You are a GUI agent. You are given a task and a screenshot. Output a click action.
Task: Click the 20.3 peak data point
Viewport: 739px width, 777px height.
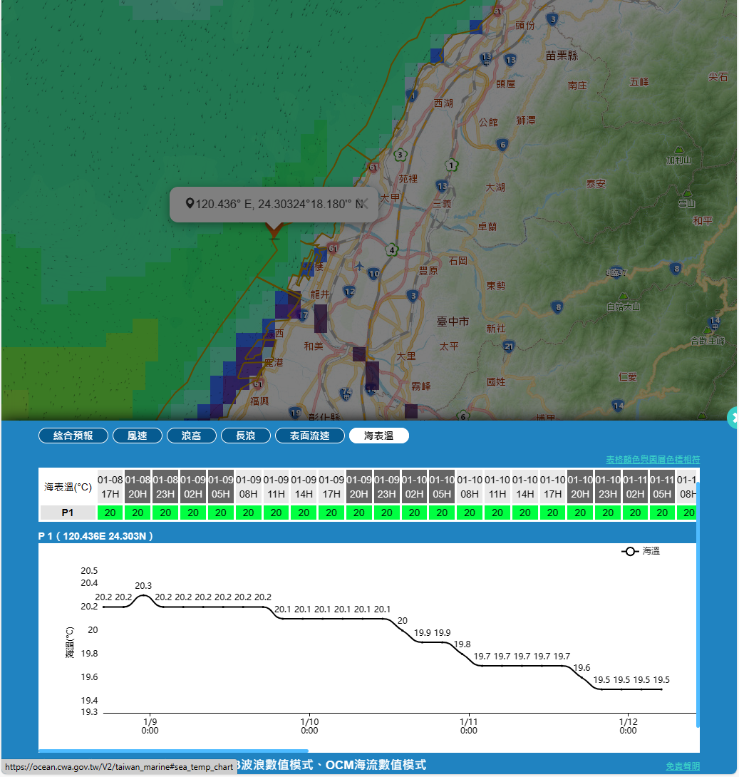tap(143, 595)
